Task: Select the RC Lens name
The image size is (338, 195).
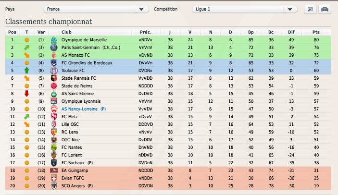Action: [x=70, y=132]
